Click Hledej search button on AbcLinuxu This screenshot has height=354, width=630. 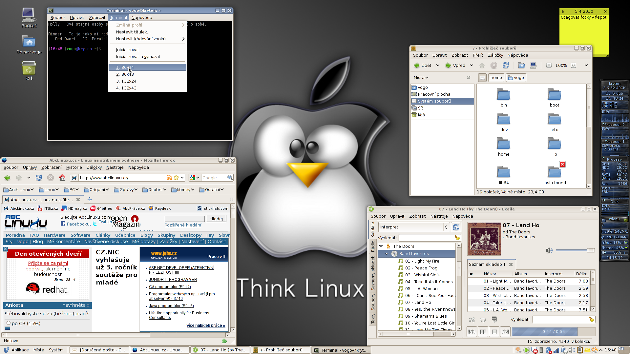(x=216, y=219)
